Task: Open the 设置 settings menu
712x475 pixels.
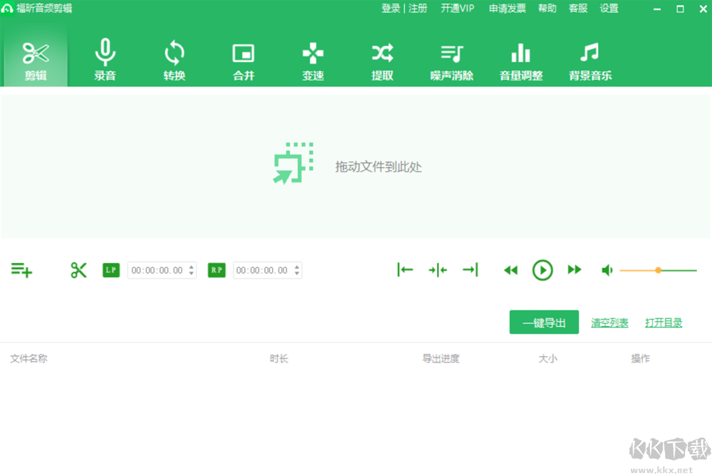Action: [x=609, y=9]
